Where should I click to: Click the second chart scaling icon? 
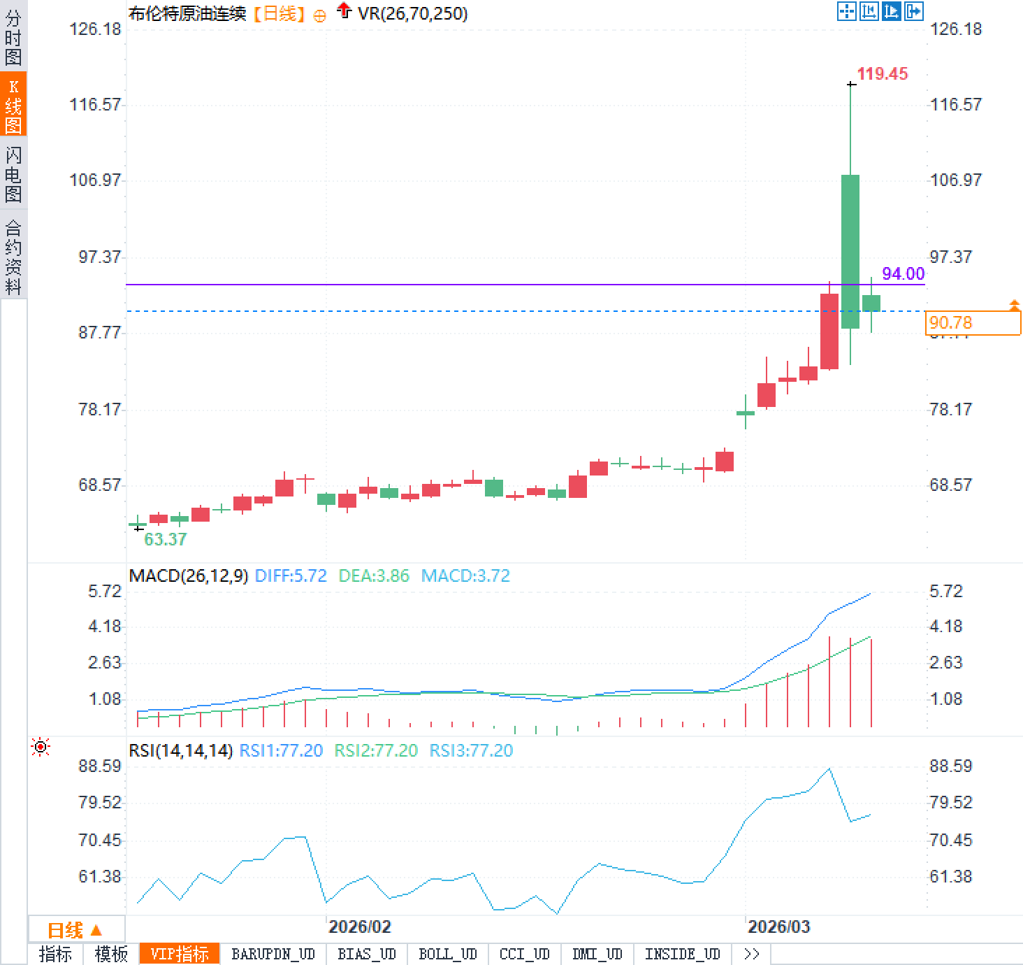[x=869, y=11]
